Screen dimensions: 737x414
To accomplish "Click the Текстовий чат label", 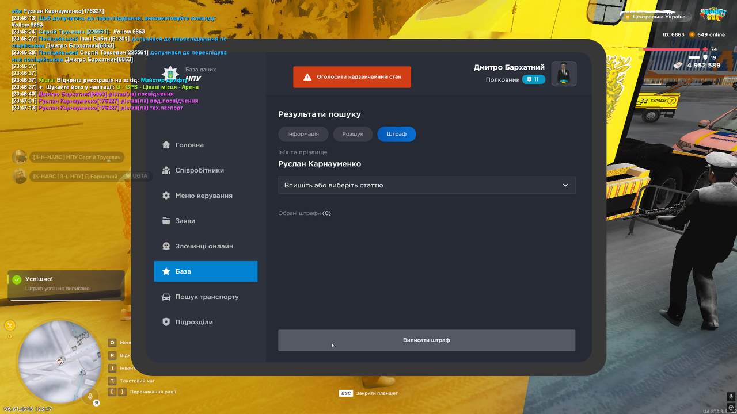I will [x=137, y=381].
